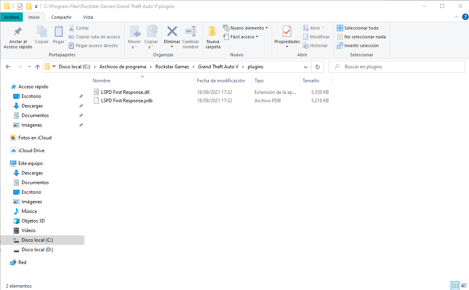
Task: Switch to large icons view
Action: click(x=464, y=286)
